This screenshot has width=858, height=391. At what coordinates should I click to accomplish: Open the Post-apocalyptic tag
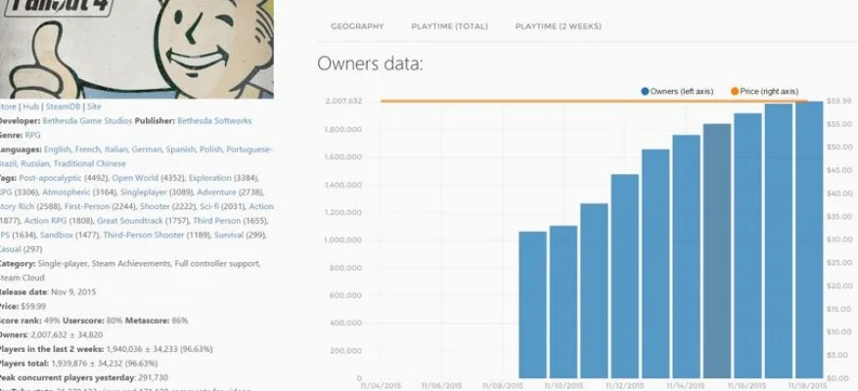[50, 178]
